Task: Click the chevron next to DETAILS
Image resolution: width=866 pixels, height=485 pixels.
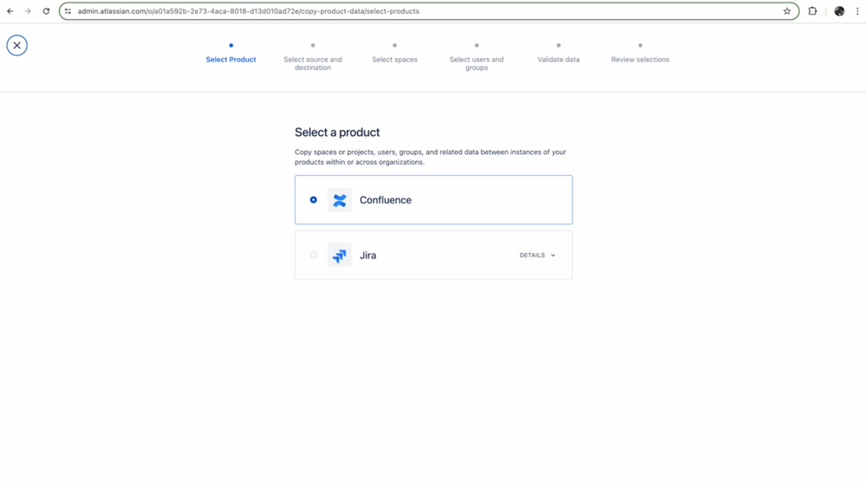Action: [553, 255]
